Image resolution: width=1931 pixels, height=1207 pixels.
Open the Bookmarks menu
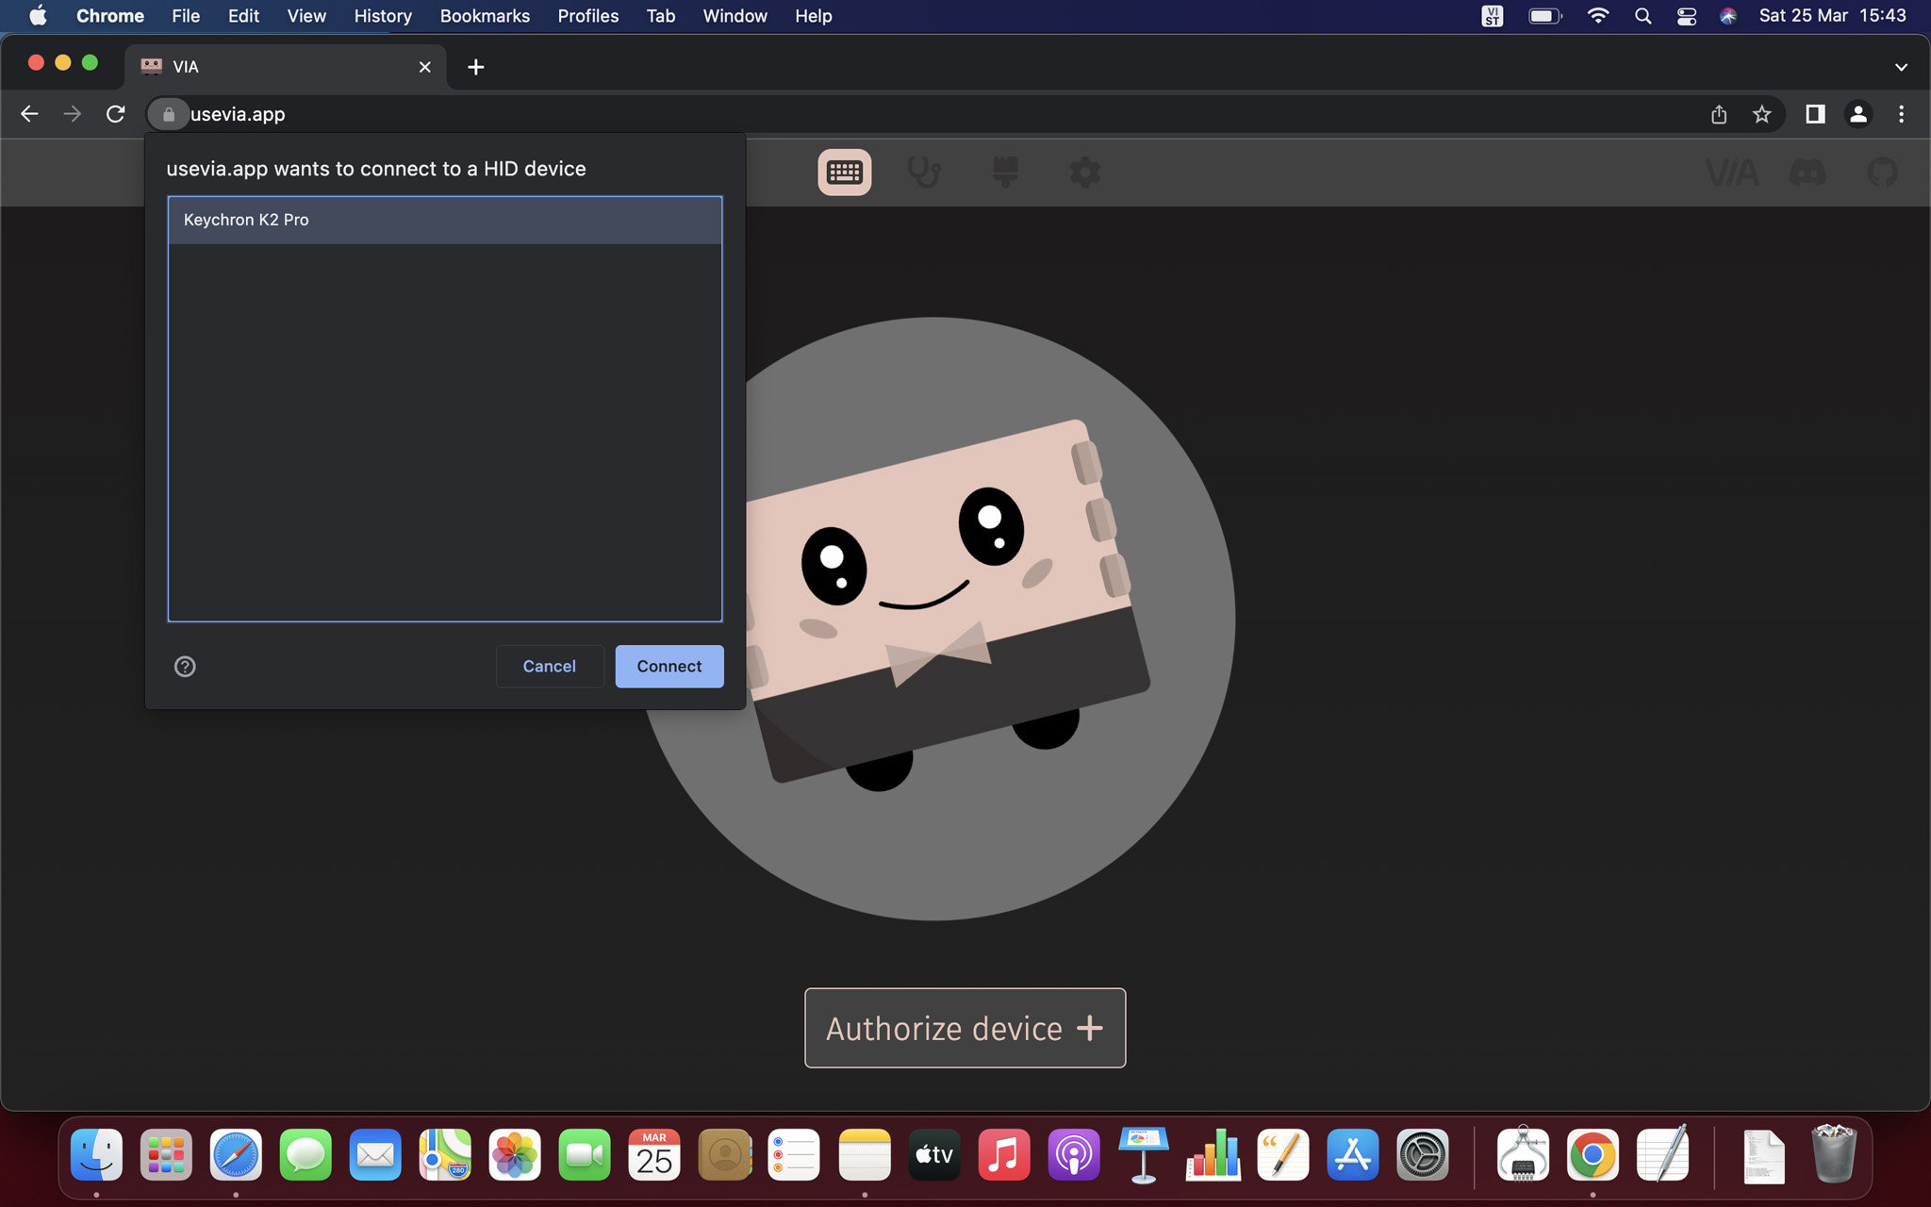(x=485, y=16)
